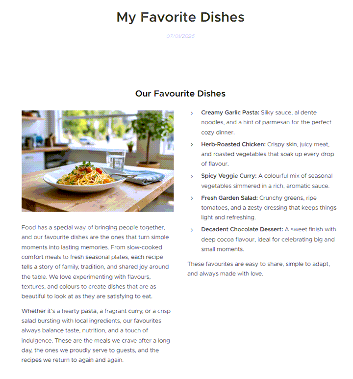Select the post date 07/01/2026

click(180, 36)
